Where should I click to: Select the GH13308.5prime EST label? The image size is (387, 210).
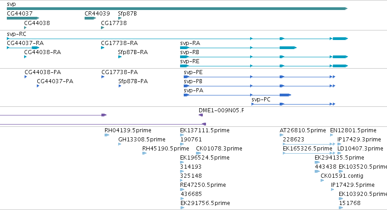click(142, 140)
